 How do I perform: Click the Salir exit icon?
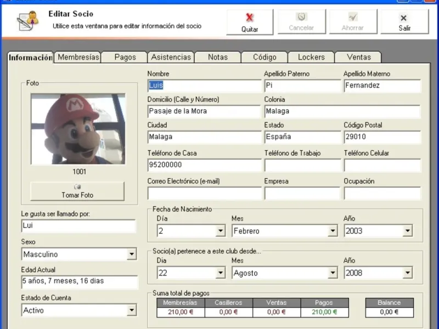(x=404, y=18)
